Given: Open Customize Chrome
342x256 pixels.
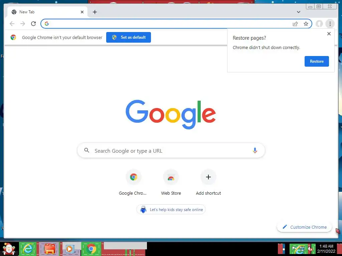Looking at the screenshot, I should click(305, 227).
